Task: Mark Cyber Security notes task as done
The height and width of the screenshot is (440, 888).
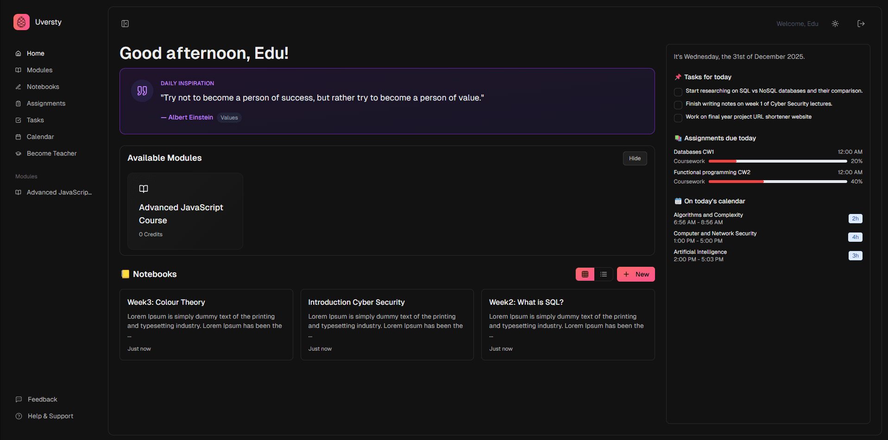Action: pyautogui.click(x=678, y=105)
